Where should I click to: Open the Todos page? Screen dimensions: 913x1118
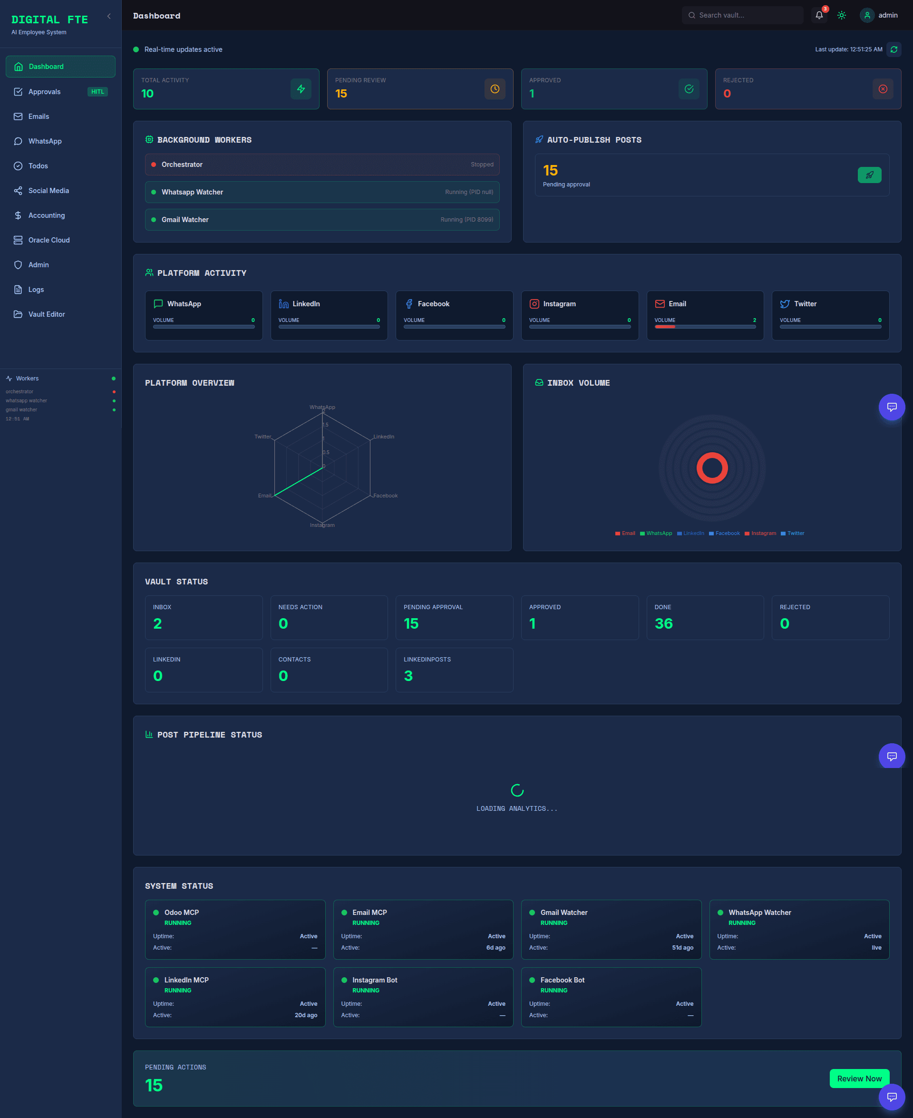pos(60,165)
